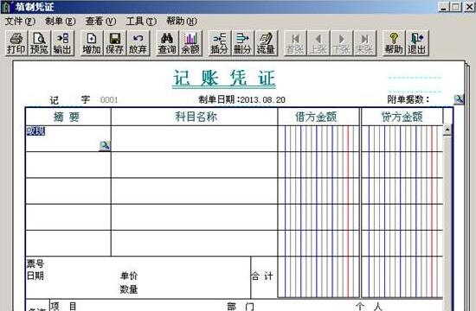Click the 单价 label
The image size is (476, 311).
[129, 276]
